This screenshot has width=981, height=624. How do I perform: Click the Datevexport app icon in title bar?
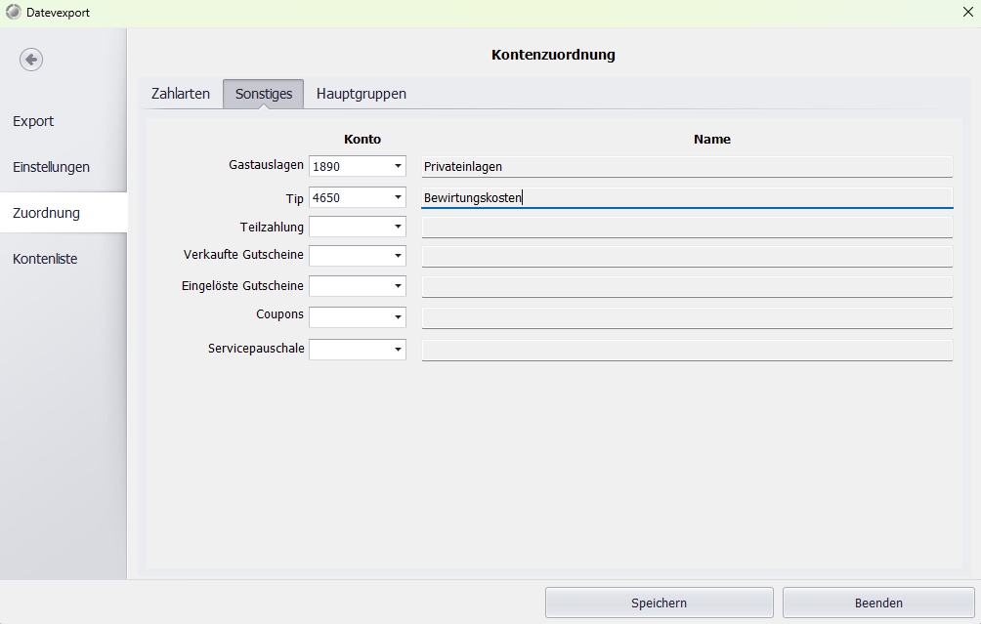coord(13,13)
